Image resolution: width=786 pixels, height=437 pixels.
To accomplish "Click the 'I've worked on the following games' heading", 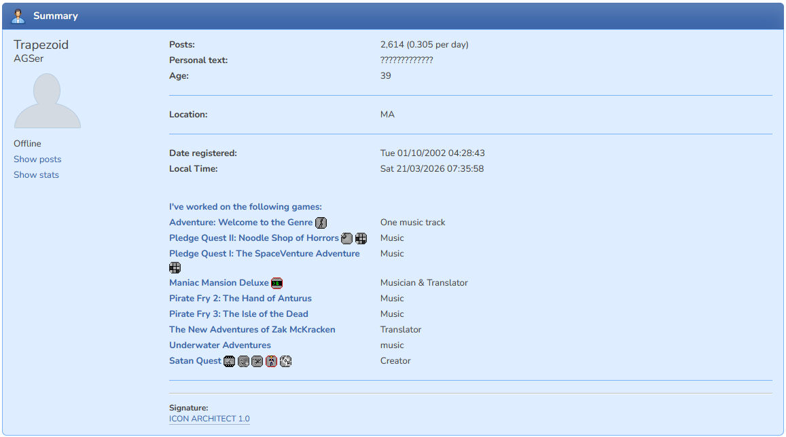I will (245, 207).
